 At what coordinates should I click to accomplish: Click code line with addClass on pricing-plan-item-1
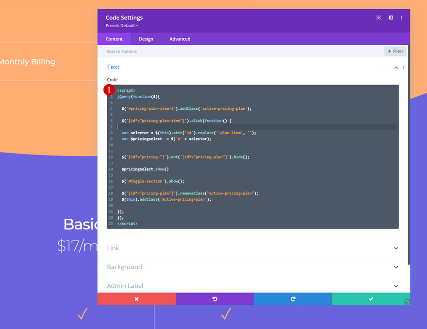(186, 108)
